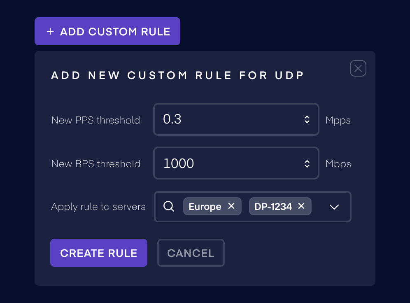Decrease BPS threshold with the stepper down arrow

[x=307, y=166]
